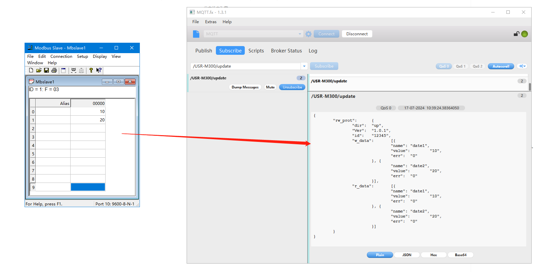Click the unlocked padlock icon
Viewport: 537px width, 272px height.
pos(516,34)
